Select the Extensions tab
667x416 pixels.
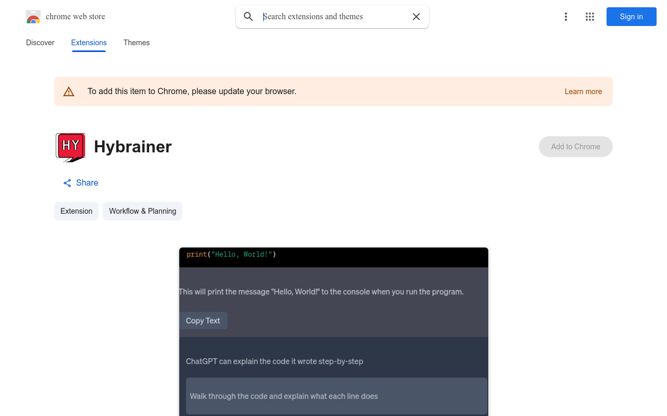tap(89, 43)
